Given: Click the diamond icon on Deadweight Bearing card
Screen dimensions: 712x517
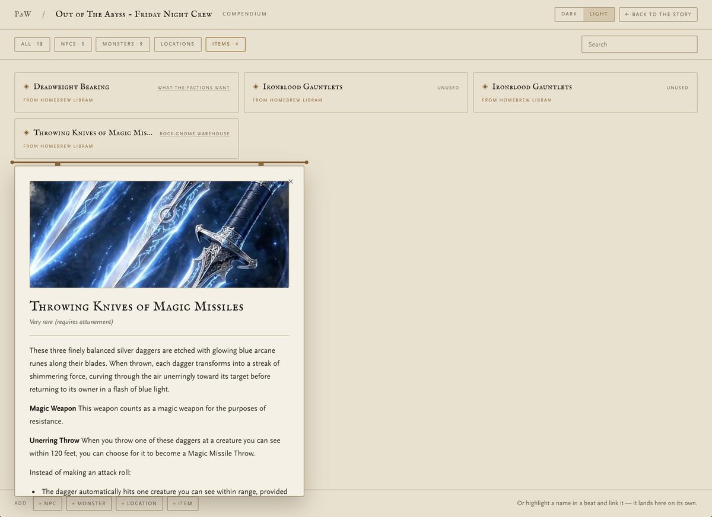Looking at the screenshot, I should point(26,87).
